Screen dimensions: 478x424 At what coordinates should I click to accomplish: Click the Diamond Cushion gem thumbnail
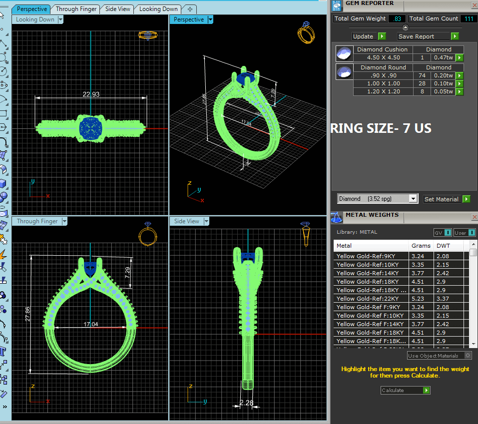pyautogui.click(x=343, y=53)
